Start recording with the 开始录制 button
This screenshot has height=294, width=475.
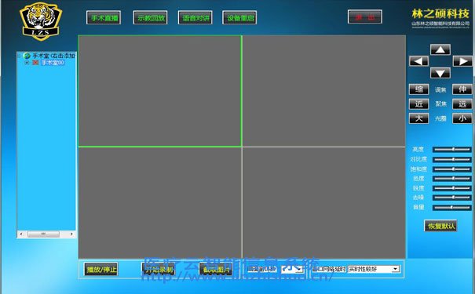tap(159, 269)
